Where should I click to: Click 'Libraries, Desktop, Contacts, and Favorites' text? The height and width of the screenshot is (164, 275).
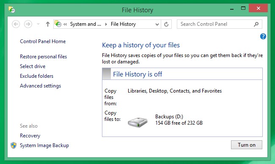(x=175, y=91)
